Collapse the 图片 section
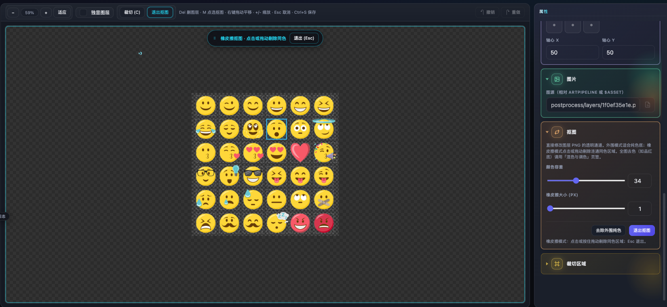 (x=547, y=79)
